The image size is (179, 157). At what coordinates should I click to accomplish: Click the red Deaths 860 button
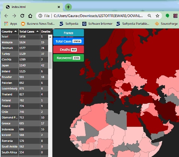[68, 50]
